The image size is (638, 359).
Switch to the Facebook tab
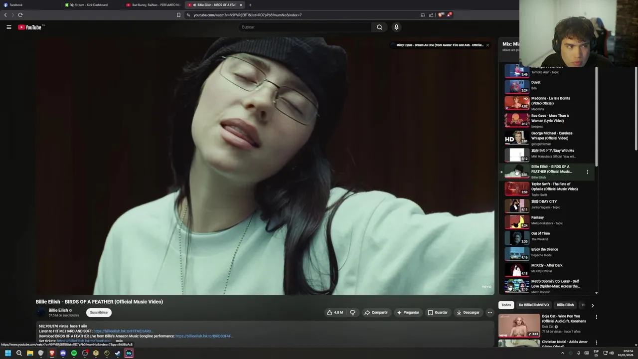pos(31,5)
